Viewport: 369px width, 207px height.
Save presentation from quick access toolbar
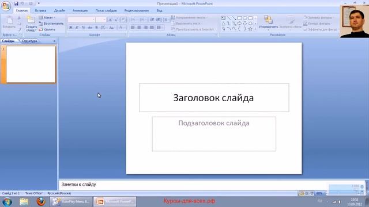coord(16,3)
